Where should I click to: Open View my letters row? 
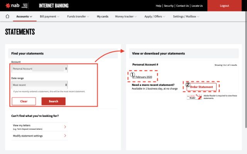pyautogui.click(x=39, y=127)
